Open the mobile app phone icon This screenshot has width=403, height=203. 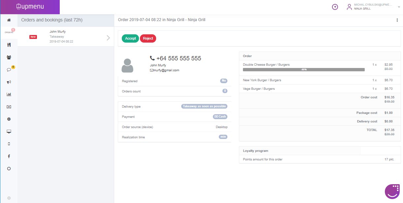[x=9, y=144]
